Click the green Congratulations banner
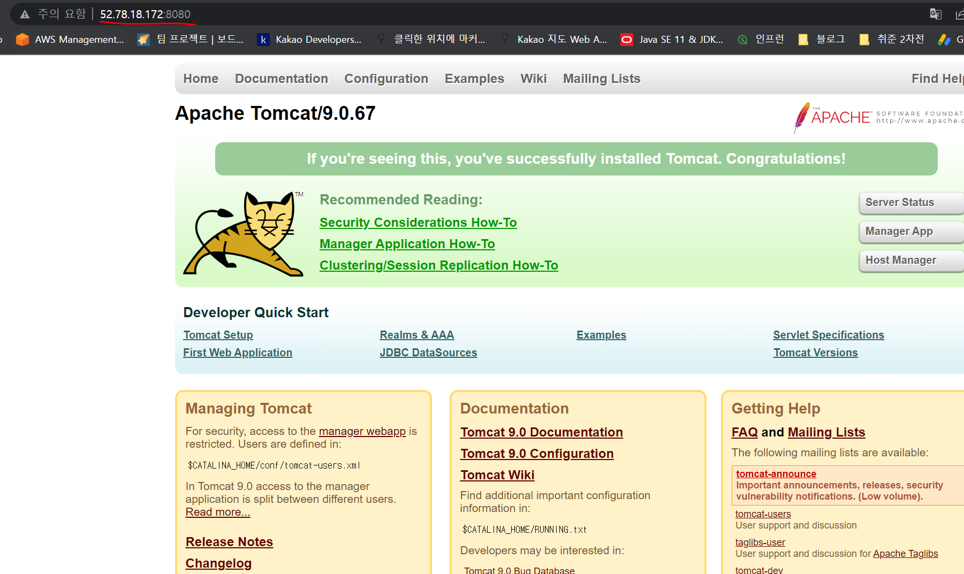The image size is (964, 574). pyautogui.click(x=576, y=159)
